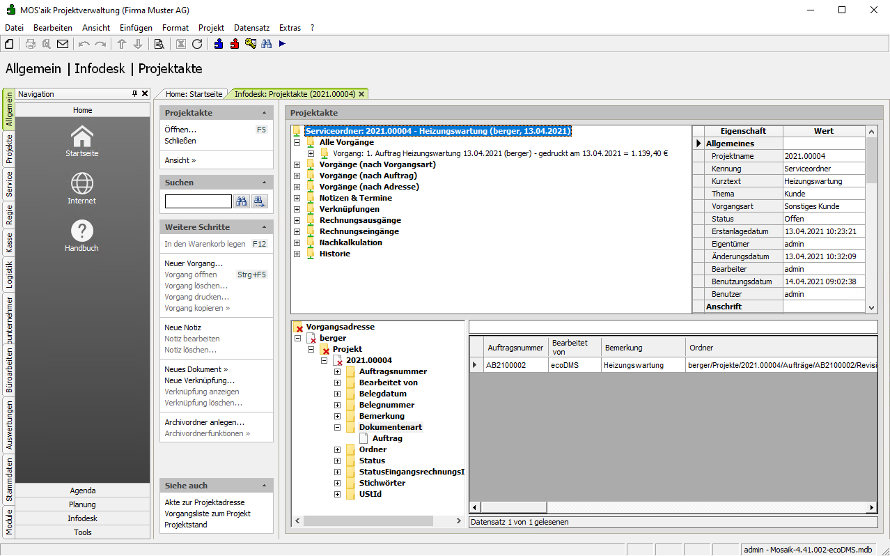890x556 pixels.
Task: Collapse the Alle Vorgänge tree node
Action: [297, 142]
